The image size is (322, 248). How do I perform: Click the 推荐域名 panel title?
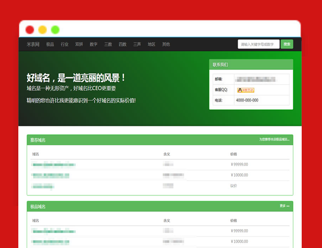(x=38, y=140)
